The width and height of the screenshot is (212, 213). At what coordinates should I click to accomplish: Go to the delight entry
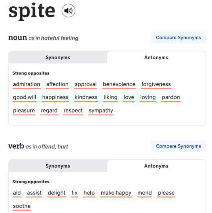click(57, 193)
